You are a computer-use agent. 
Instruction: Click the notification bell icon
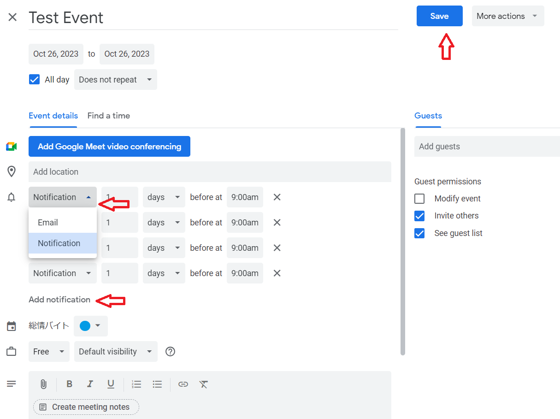coord(12,197)
